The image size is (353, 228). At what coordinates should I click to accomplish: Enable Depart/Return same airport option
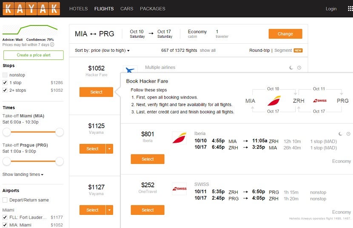pos(5,200)
